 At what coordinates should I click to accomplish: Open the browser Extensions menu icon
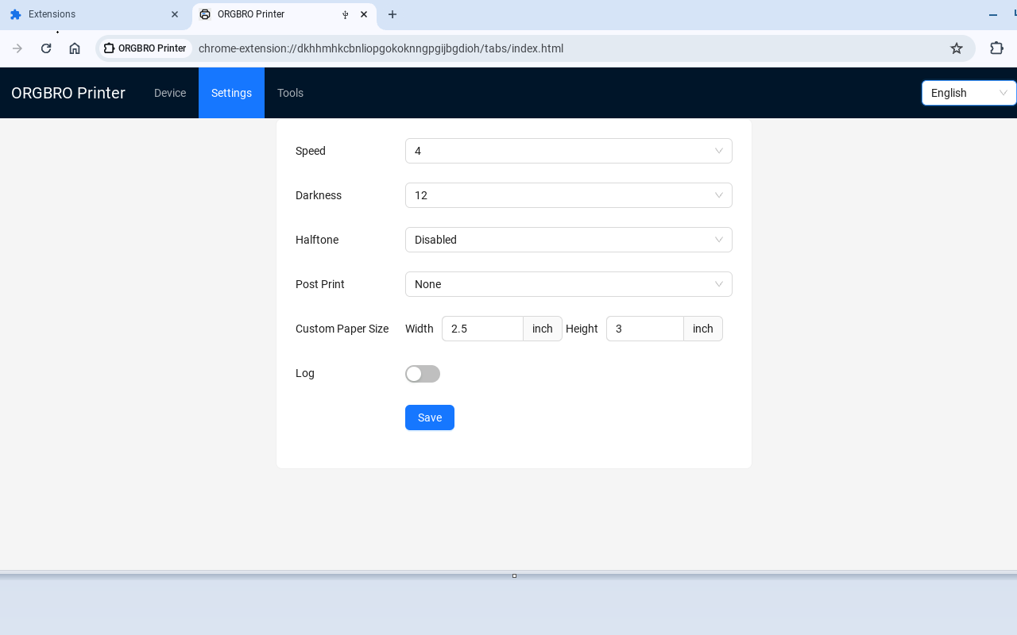pyautogui.click(x=996, y=48)
